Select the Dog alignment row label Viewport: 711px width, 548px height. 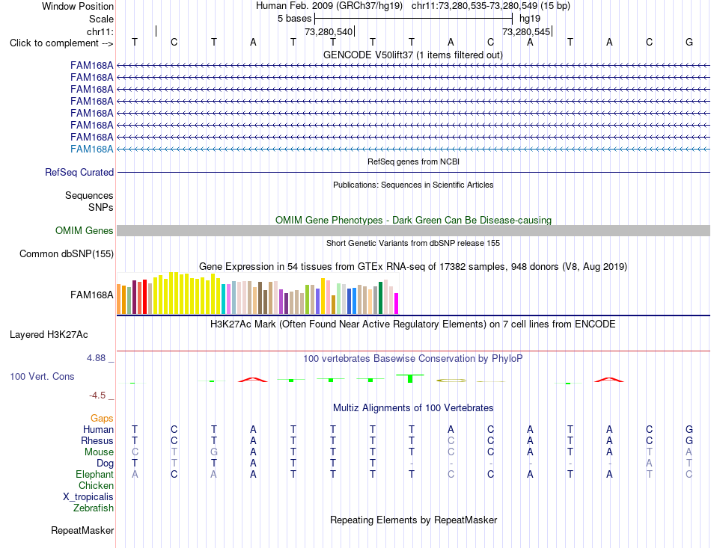pos(105,463)
